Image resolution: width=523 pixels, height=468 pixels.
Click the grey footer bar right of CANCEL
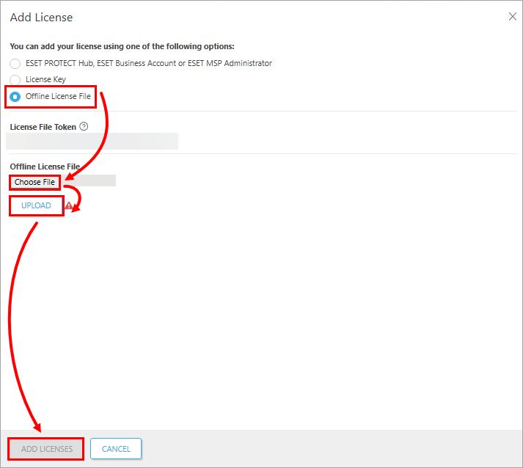[332, 449]
